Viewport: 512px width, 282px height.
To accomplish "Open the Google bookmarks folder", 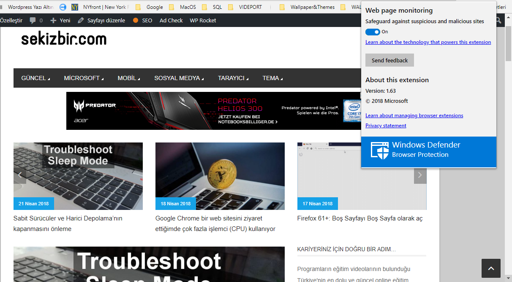I will click(150, 7).
